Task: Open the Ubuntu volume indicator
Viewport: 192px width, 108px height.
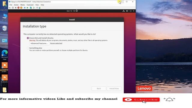Action: pos(127,11)
